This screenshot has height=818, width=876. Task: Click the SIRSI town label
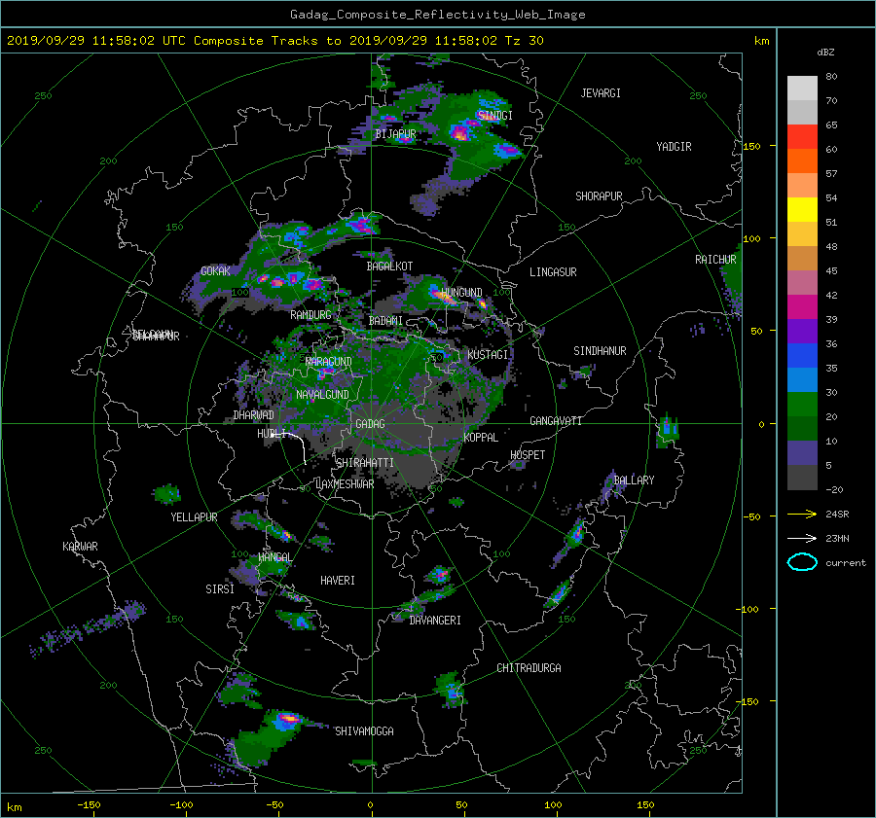tap(220, 589)
